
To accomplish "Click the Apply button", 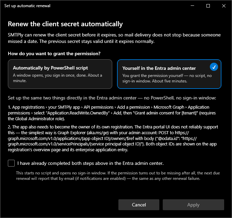I will (x=193, y=205).
